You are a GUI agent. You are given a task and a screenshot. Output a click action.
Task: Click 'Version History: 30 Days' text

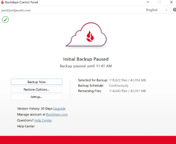[35, 109]
